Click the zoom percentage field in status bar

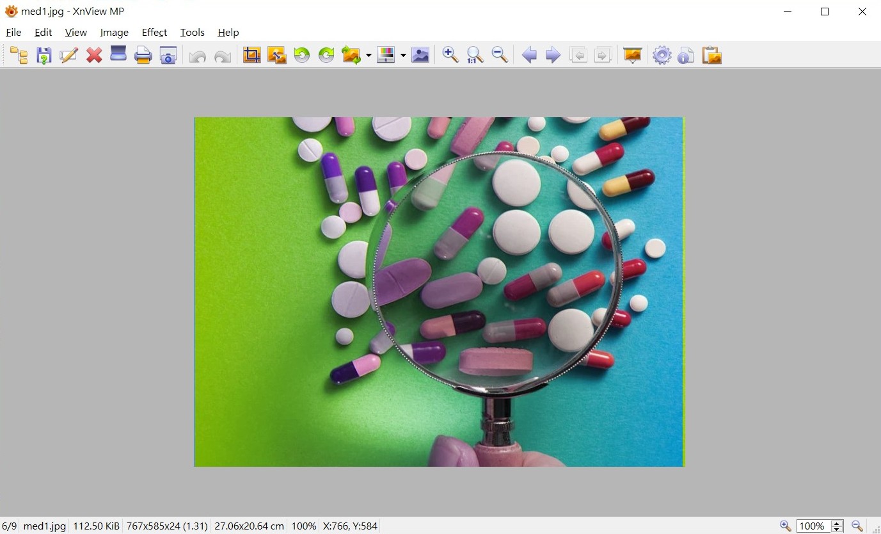click(813, 526)
